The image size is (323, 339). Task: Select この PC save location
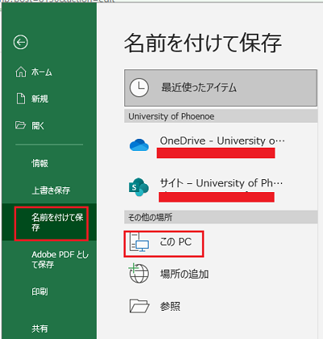click(x=164, y=244)
